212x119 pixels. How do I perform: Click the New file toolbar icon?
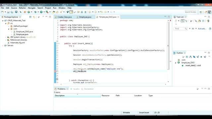coord(2,12)
